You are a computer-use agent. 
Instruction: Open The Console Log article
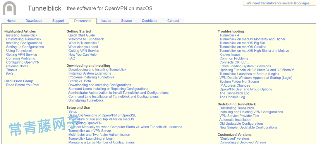coord(232,97)
